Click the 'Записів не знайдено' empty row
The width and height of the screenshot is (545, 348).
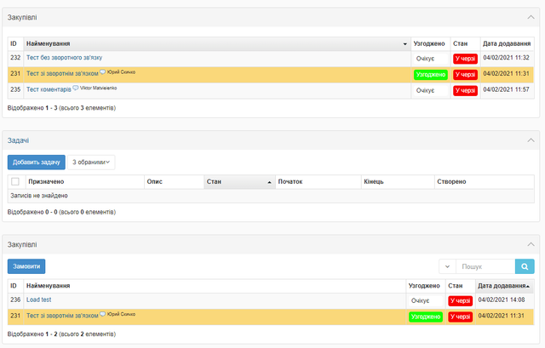click(271, 196)
